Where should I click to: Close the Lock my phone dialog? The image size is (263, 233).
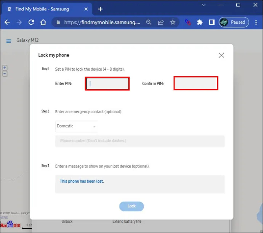(x=221, y=55)
